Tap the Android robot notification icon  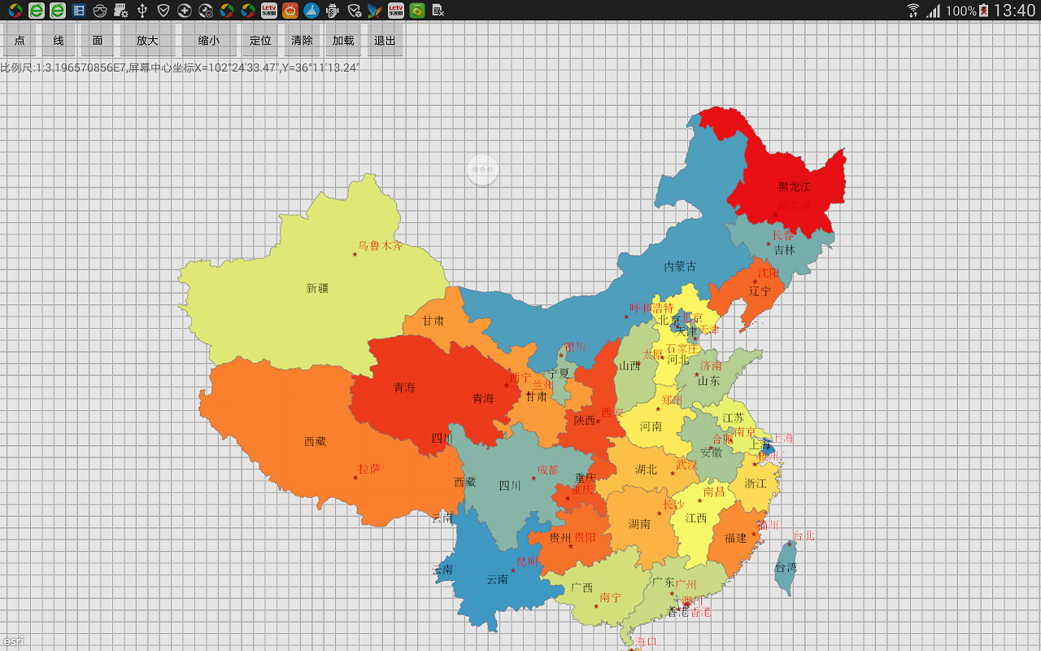click(333, 11)
